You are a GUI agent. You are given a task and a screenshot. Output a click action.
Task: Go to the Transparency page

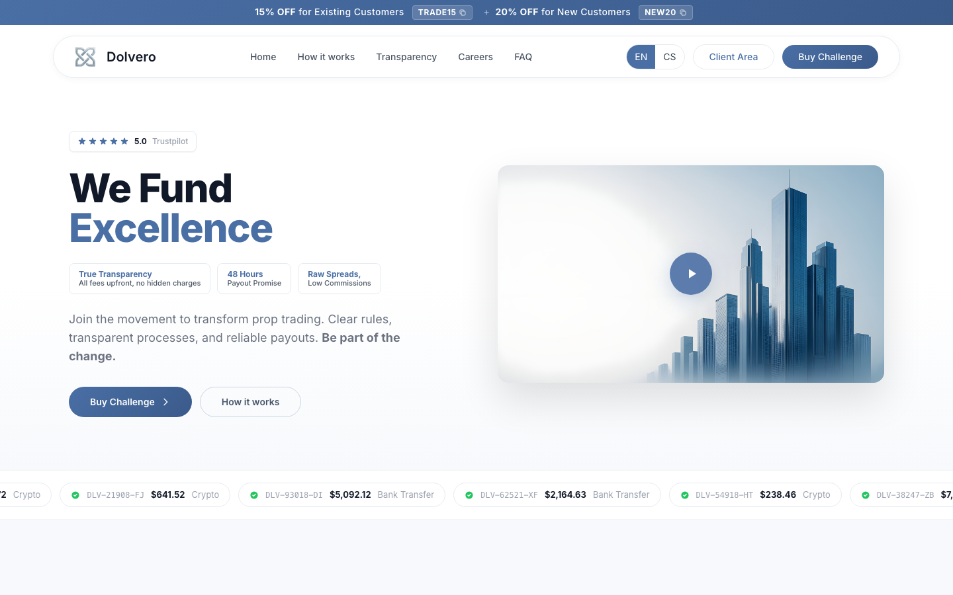pyautogui.click(x=406, y=57)
